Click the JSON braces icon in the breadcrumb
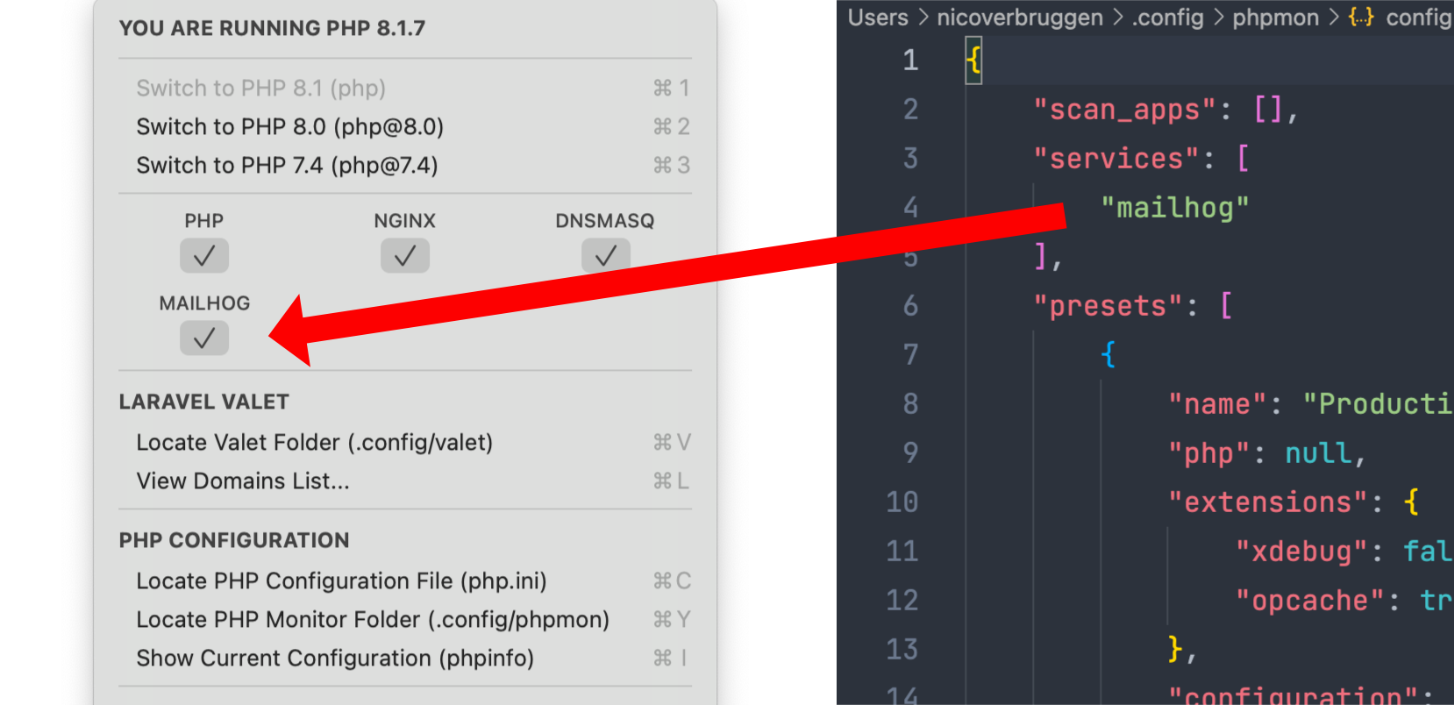1454x705 pixels. coord(1361,18)
